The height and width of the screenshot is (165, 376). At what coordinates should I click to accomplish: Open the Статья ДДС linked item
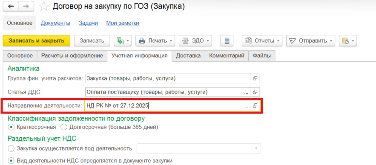tap(255, 92)
